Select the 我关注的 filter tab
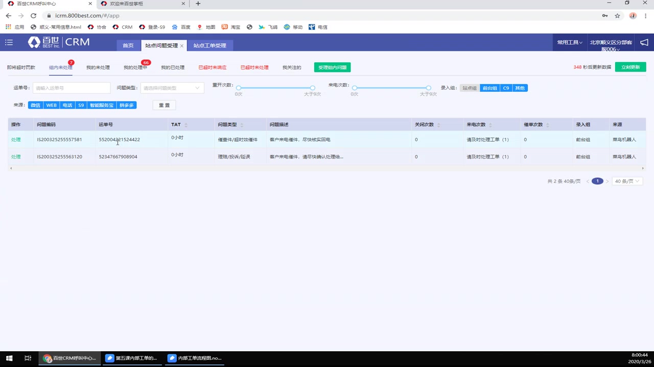The width and height of the screenshot is (654, 367). point(292,67)
